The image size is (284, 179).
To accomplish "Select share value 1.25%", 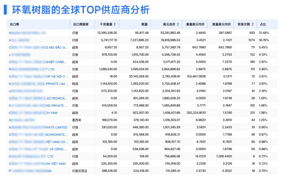I will tap(263, 120).
